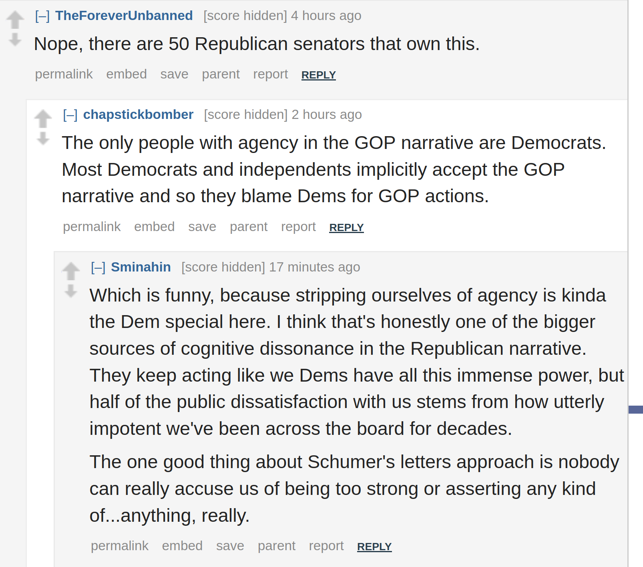Go to parent of Sminahin's comment
This screenshot has height=567, width=643.
(277, 546)
